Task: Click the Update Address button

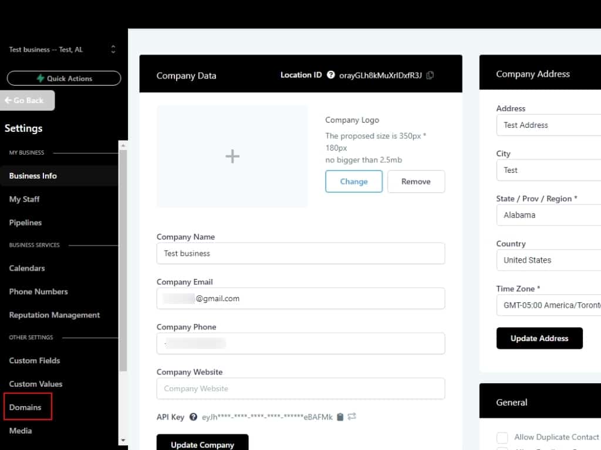Action: click(539, 338)
